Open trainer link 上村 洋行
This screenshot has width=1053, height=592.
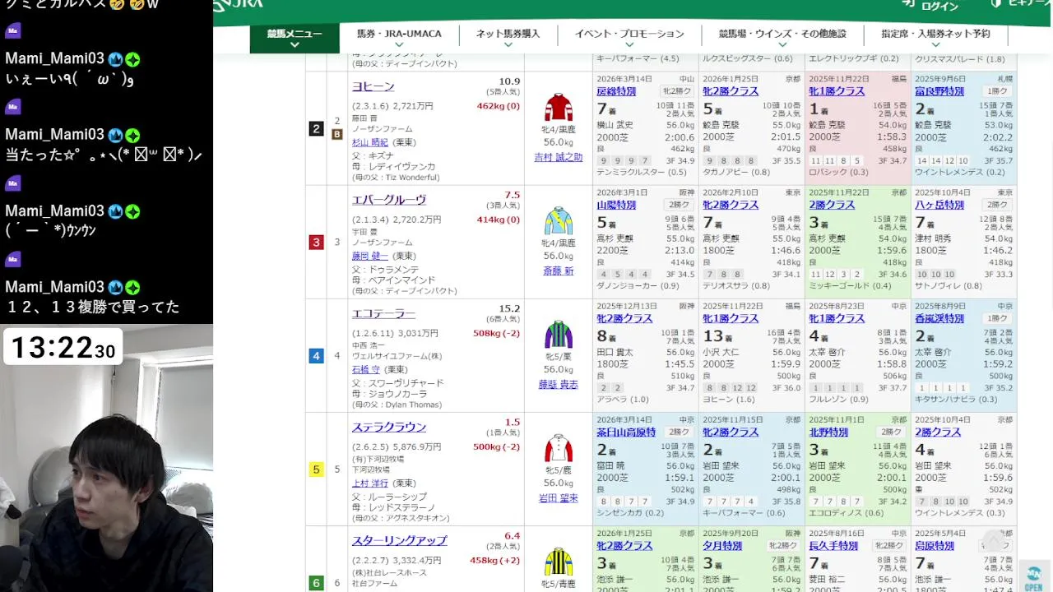(370, 483)
